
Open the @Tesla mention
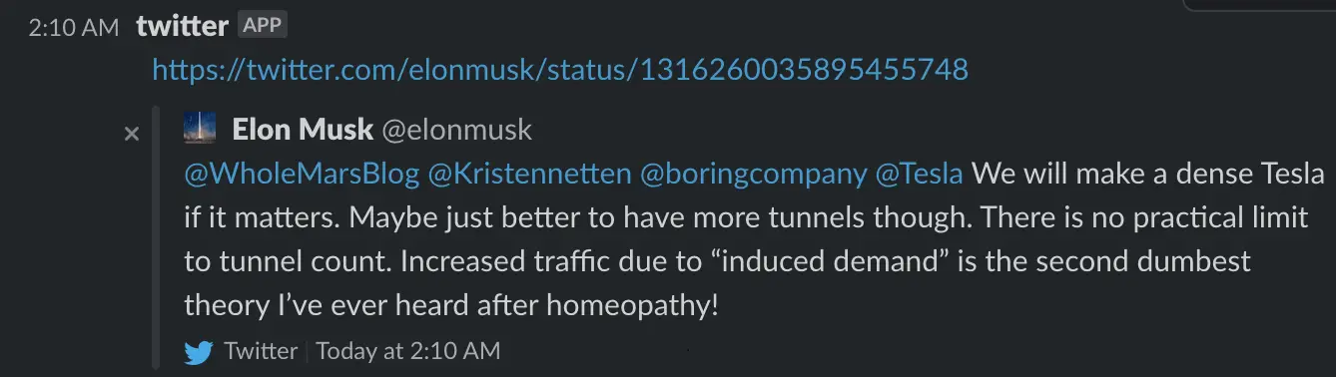coord(919,174)
